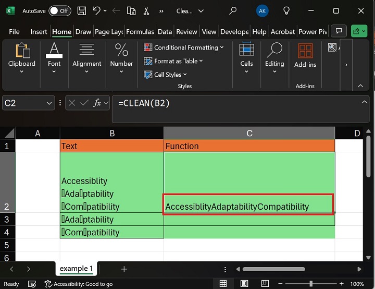Click the Insert Function fx icon
Viewport: 375px width, 289px height.
pyautogui.click(x=97, y=103)
